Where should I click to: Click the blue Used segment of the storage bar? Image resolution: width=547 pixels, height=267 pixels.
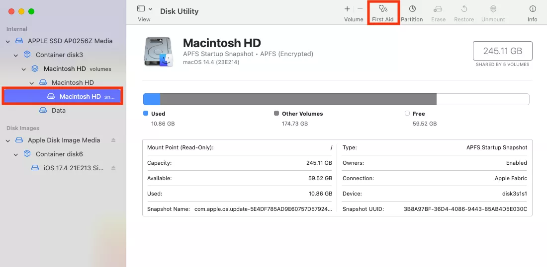pos(152,99)
